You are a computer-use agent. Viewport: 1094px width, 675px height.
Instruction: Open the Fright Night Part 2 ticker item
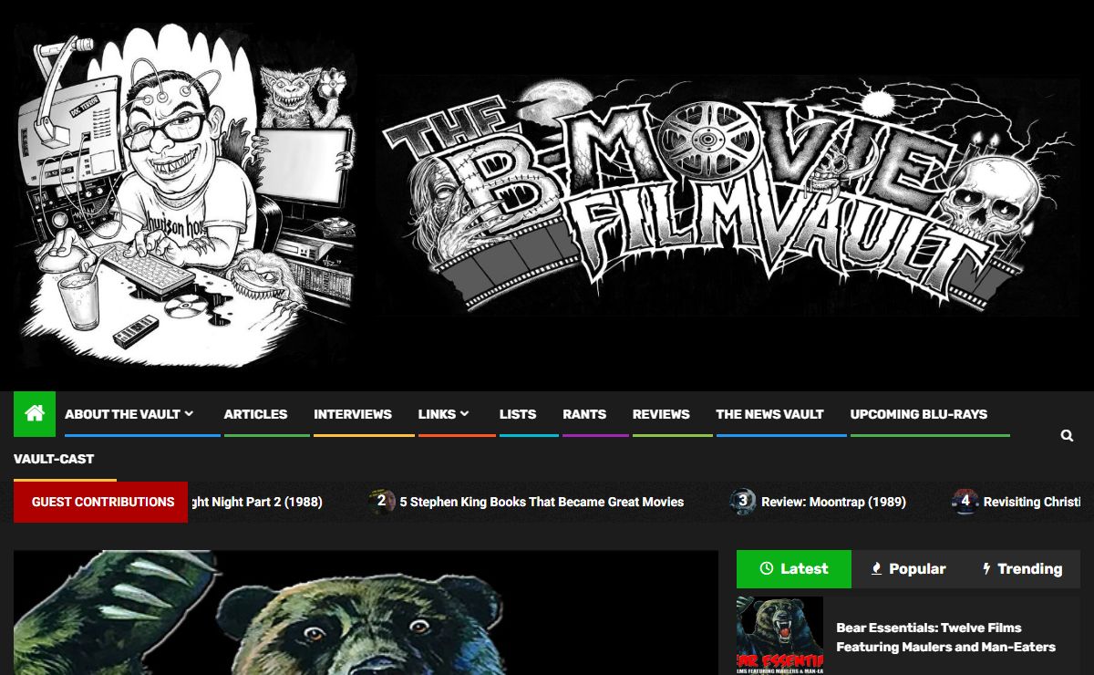[x=255, y=502]
